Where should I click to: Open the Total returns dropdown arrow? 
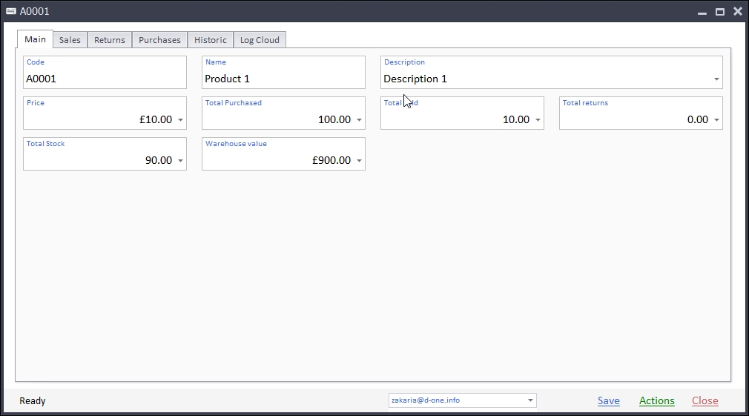click(x=716, y=120)
